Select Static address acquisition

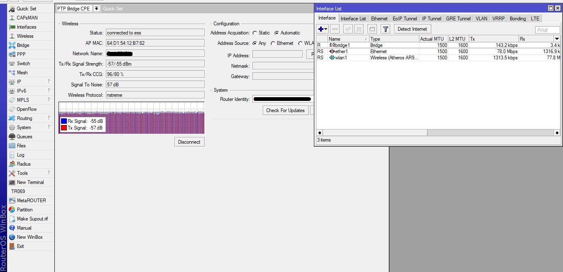coord(255,33)
